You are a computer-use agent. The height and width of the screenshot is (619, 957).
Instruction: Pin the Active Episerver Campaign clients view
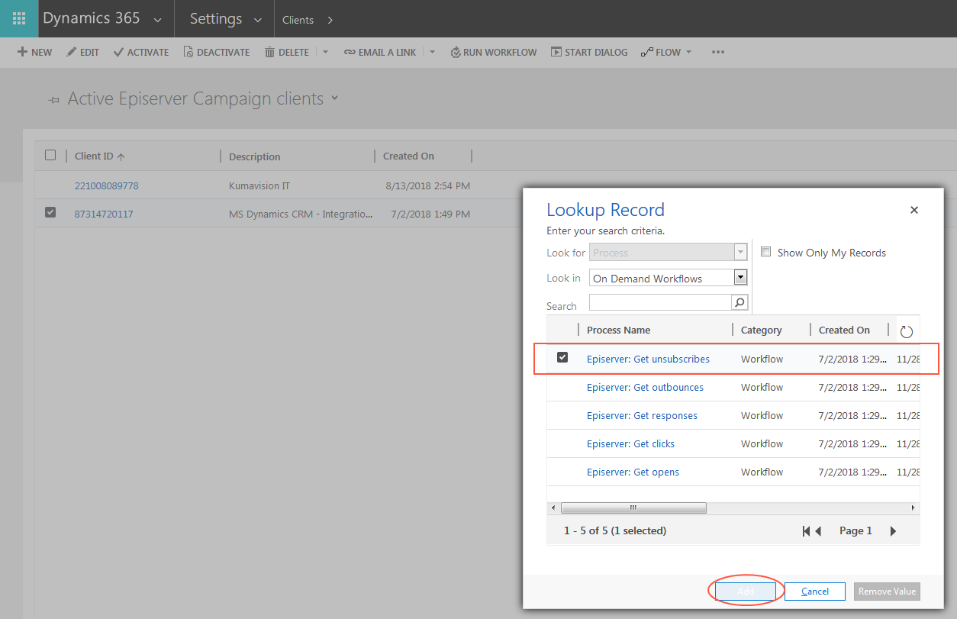click(53, 100)
